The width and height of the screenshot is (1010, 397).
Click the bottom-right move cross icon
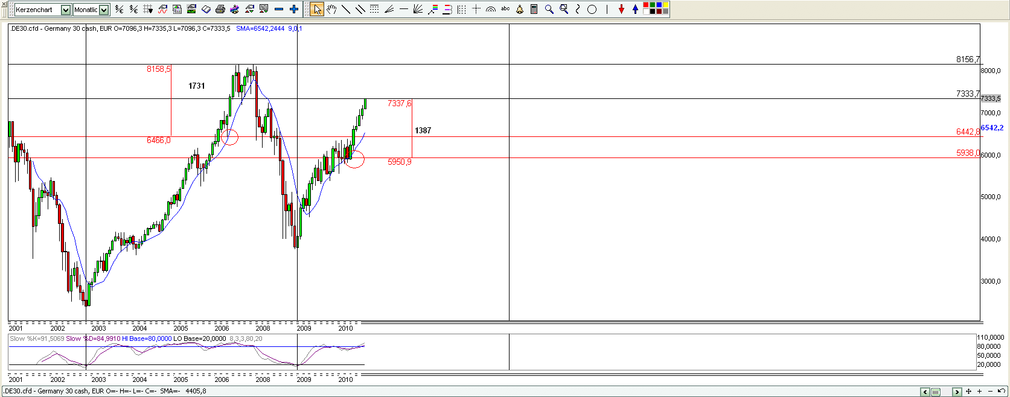pos(969,392)
